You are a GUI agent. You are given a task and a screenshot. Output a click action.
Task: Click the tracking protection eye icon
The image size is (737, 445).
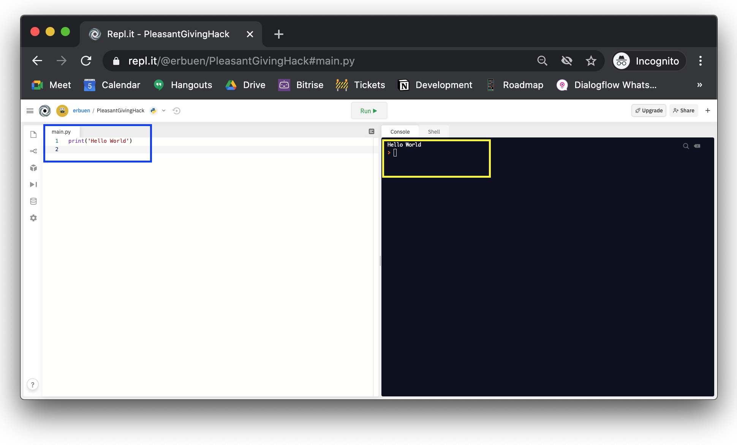[x=567, y=61]
